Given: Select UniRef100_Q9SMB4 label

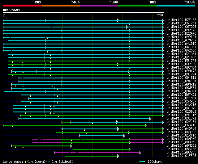Looking at the screenshot, I should (181, 68).
